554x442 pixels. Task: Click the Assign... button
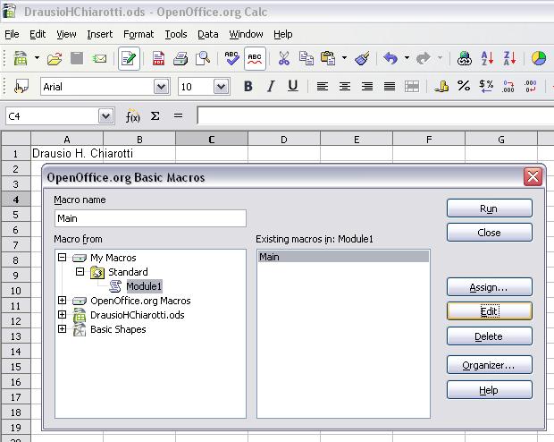pos(490,287)
